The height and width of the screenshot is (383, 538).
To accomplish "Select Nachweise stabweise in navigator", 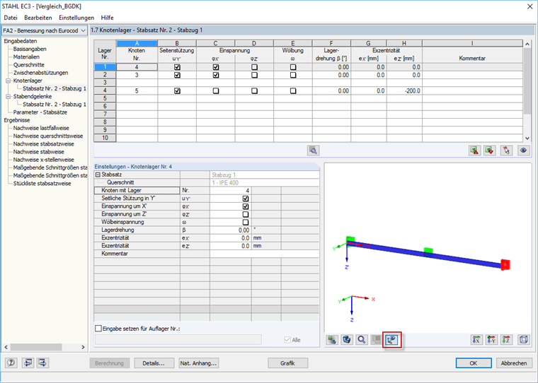I will click(x=39, y=152).
